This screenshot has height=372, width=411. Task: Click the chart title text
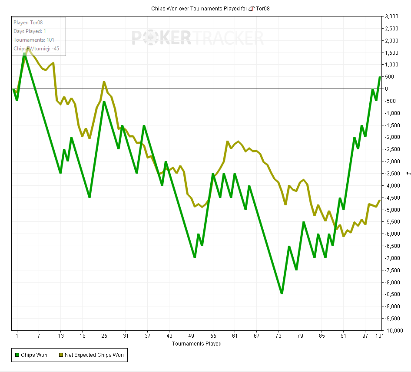(x=210, y=9)
